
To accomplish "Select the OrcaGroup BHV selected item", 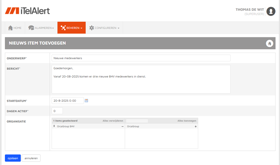I will pyautogui.click(x=88, y=126).
